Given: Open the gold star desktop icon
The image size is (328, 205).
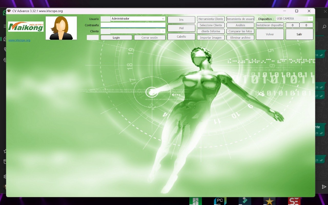Looking at the screenshot, I should click(x=269, y=201).
